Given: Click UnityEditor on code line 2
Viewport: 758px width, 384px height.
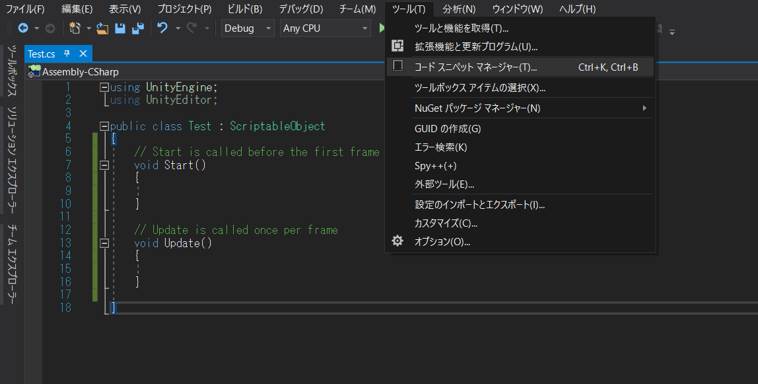Looking at the screenshot, I should [x=180, y=100].
